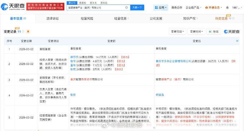The image size is (244, 131).
Task: Click the 天眼查 logo beside the export button
Action: (231, 32)
